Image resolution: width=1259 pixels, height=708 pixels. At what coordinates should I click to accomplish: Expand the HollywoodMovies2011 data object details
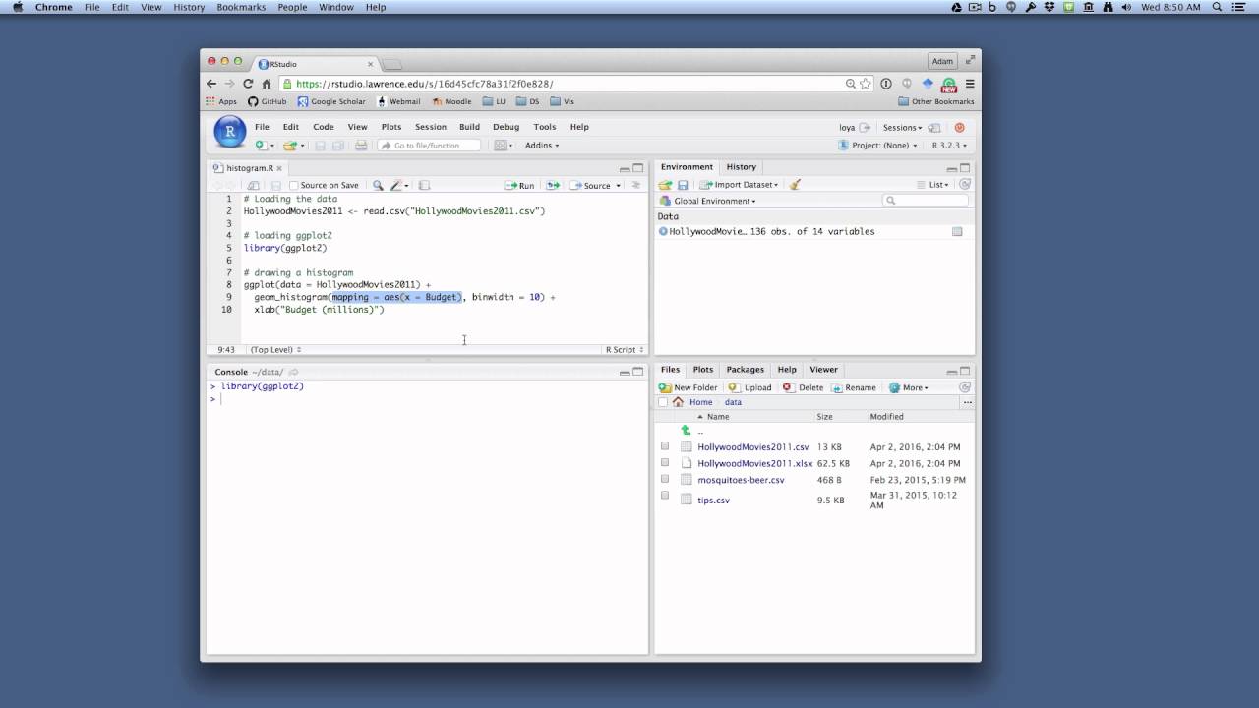663,232
